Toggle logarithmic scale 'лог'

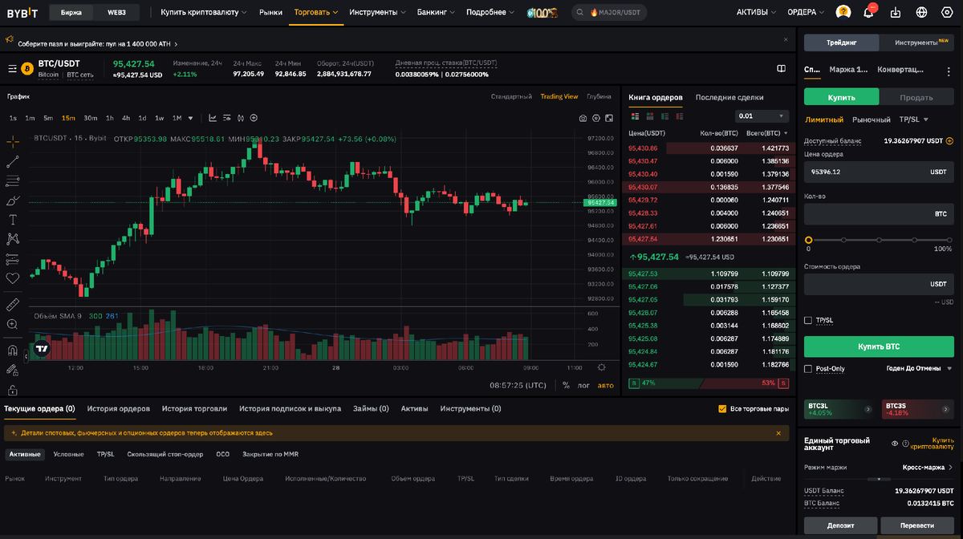583,385
